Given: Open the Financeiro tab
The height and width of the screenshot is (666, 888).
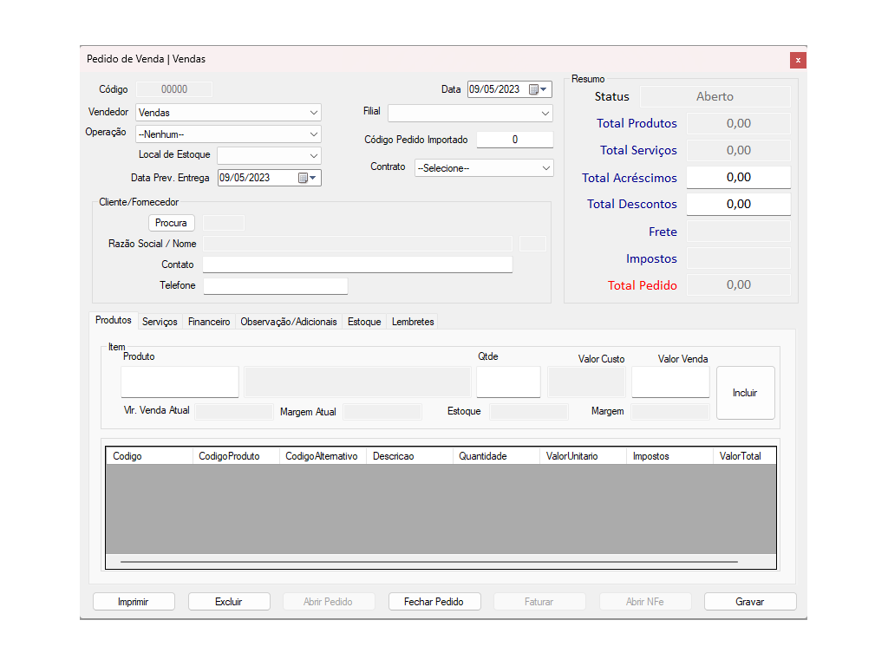Looking at the screenshot, I should click(209, 322).
